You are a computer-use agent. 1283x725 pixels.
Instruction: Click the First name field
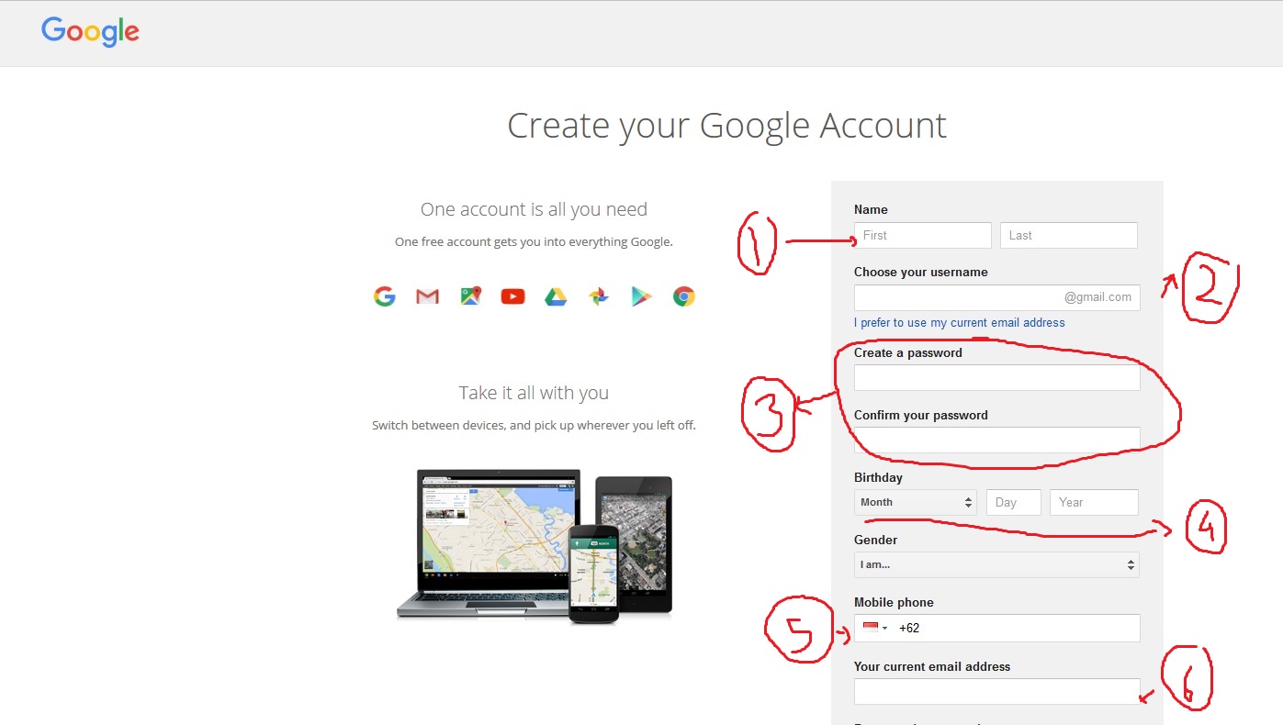tap(923, 235)
